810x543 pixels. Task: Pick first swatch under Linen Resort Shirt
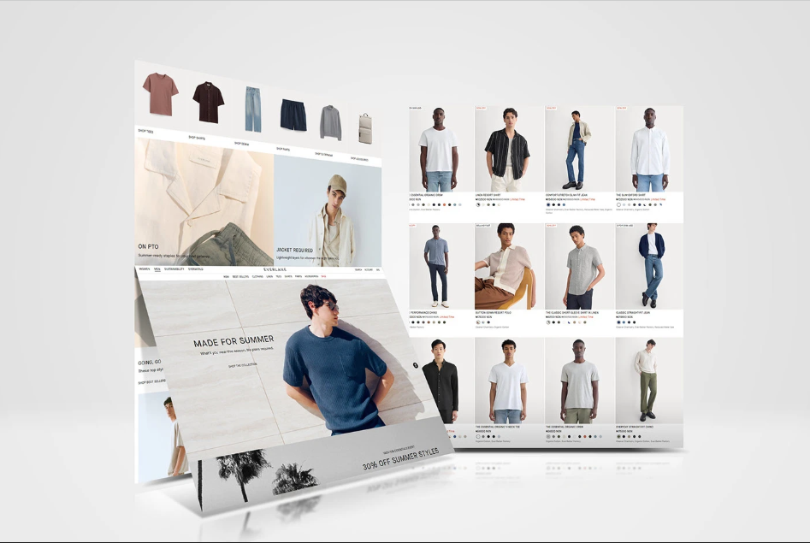pos(478,204)
